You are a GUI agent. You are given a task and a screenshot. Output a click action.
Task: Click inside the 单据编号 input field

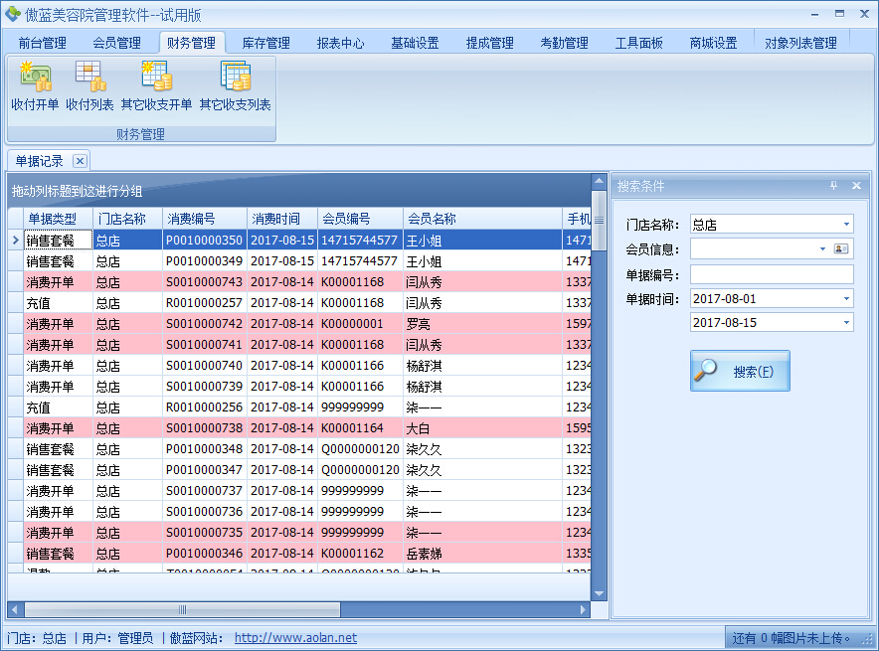(771, 274)
